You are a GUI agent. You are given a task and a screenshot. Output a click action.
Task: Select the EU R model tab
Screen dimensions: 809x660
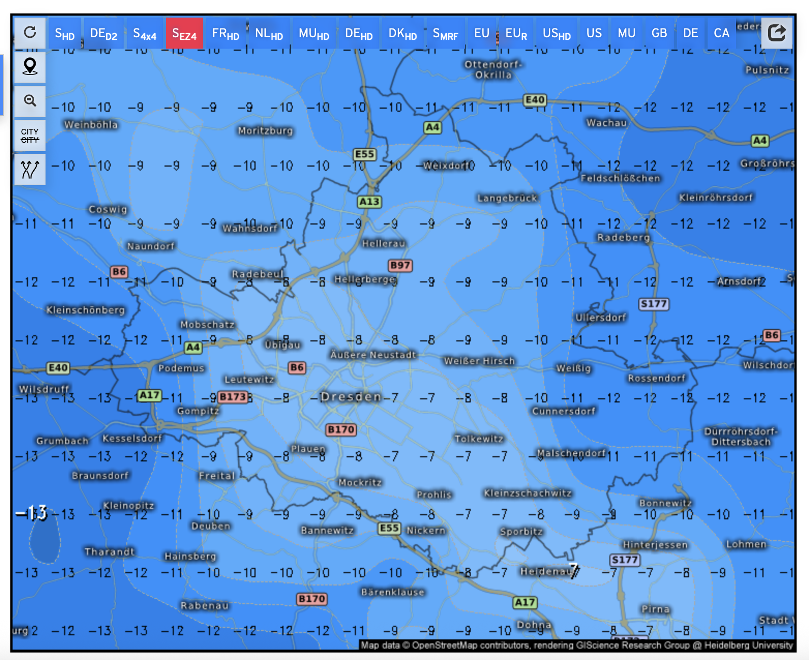516,34
